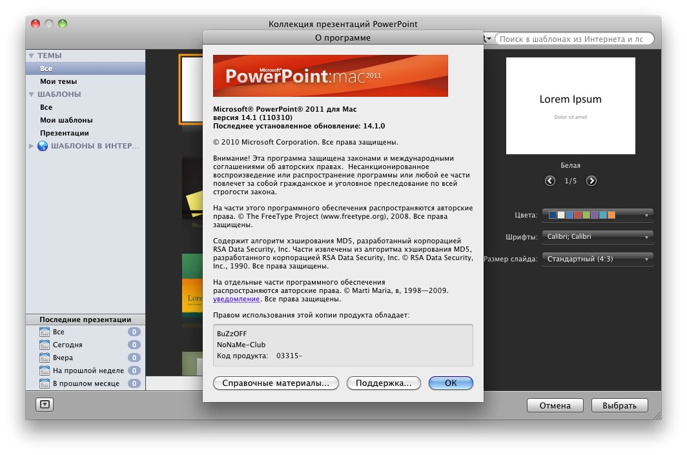Click the 1/5 layout counter
687x455 pixels.
pyautogui.click(x=571, y=181)
